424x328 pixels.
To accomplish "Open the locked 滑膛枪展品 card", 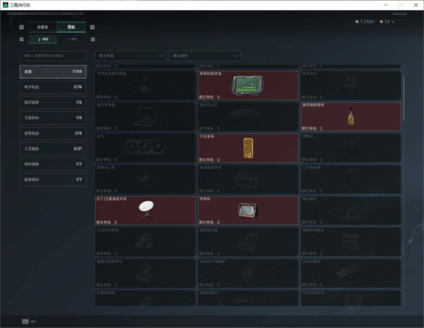I will [x=248, y=298].
